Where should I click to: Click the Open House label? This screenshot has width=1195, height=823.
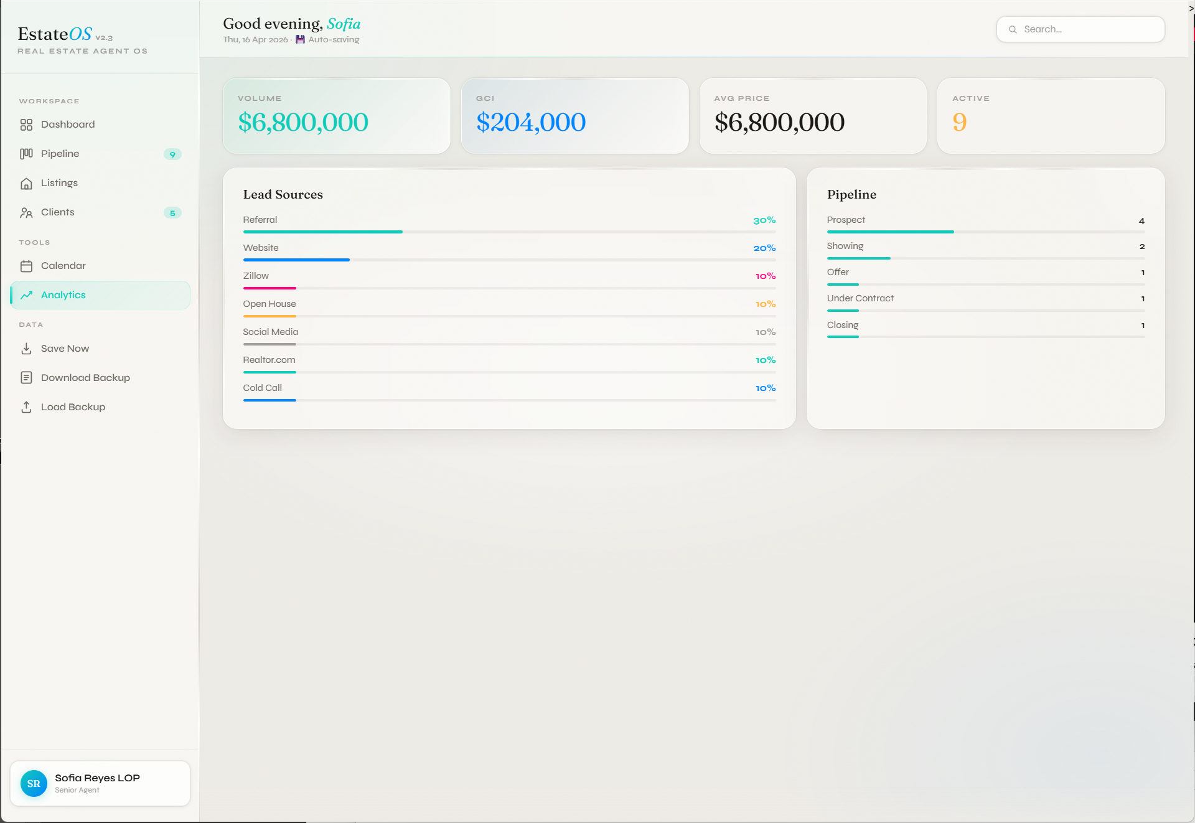[x=269, y=304]
